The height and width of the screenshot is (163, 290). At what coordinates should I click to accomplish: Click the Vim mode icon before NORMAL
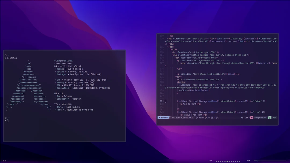(159, 118)
